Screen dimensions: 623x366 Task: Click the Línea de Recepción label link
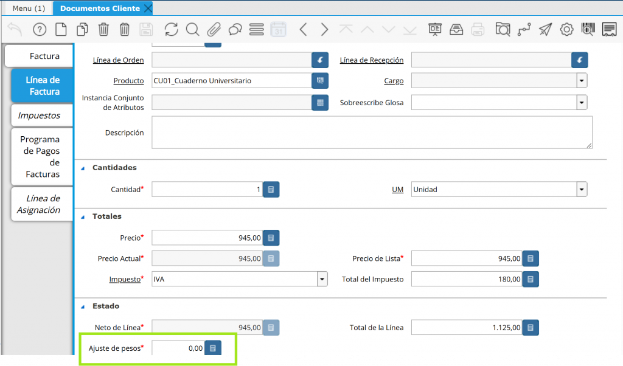click(x=372, y=60)
